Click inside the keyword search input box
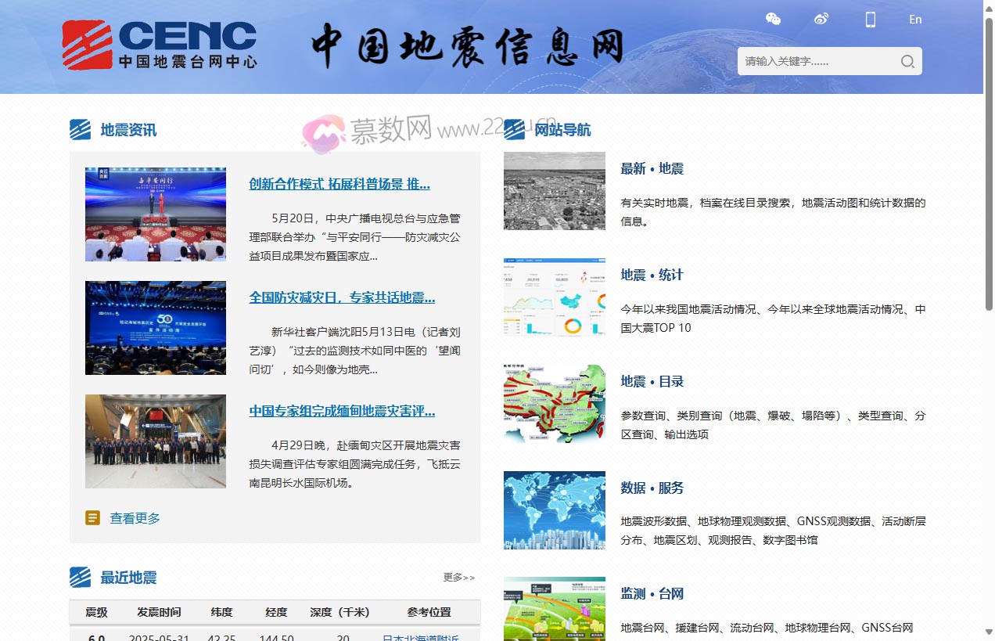995x641 pixels. tap(814, 61)
